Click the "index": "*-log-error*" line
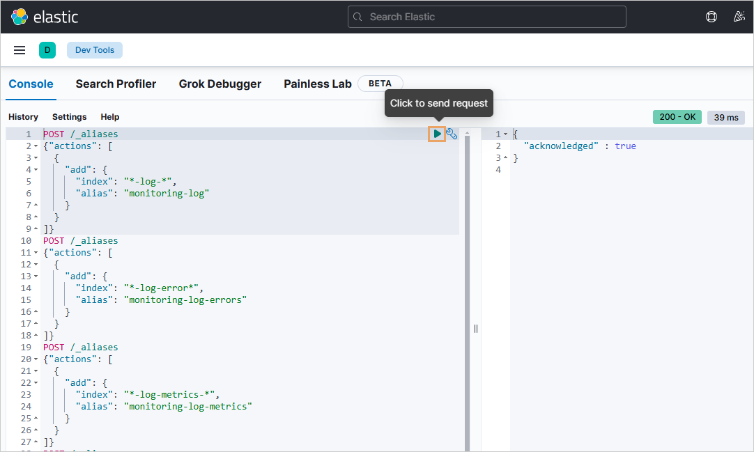 (x=139, y=288)
